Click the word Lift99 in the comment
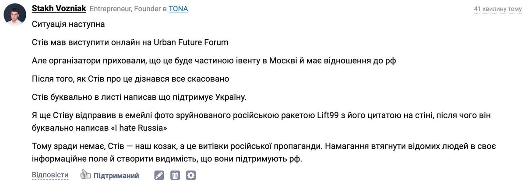The image size is (525, 184). click(329, 116)
